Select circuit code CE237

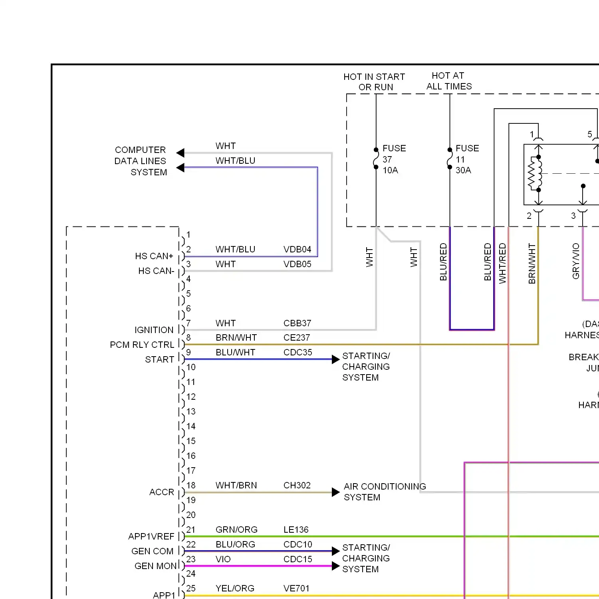296,338
